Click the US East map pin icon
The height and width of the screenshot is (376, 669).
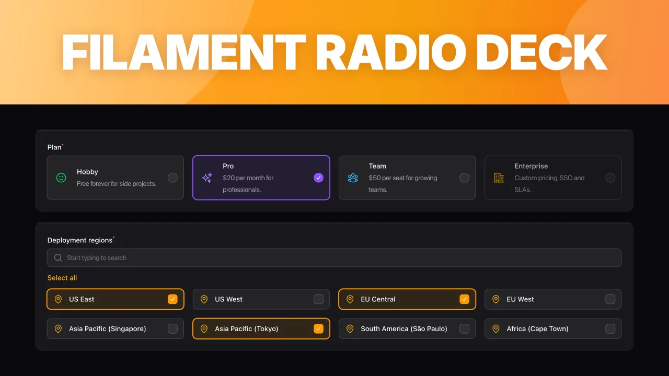pyautogui.click(x=58, y=299)
